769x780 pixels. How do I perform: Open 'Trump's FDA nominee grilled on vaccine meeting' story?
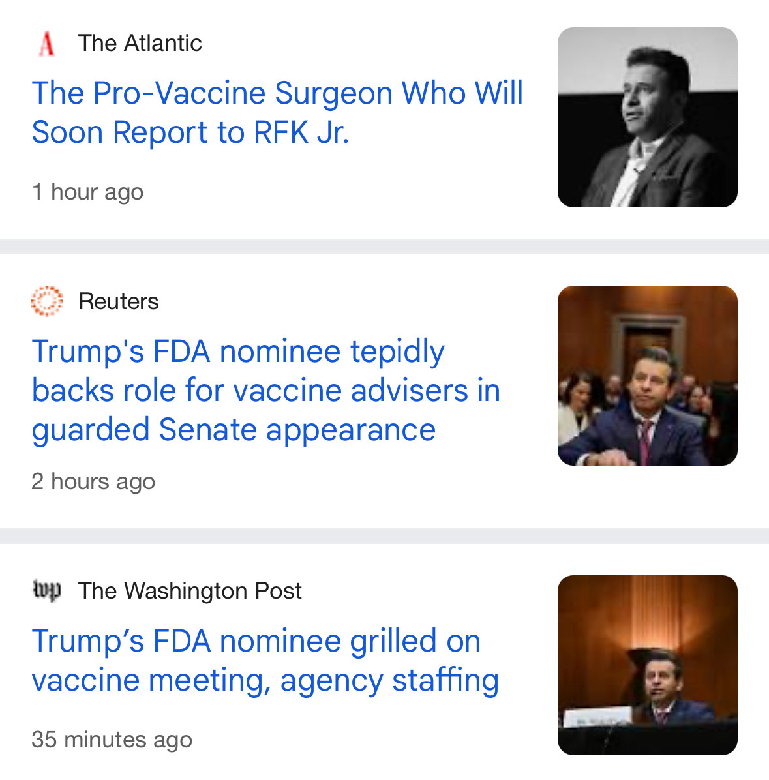(x=265, y=660)
